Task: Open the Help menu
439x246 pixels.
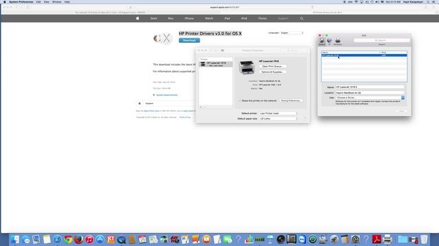Action: pyautogui.click(x=67, y=2)
